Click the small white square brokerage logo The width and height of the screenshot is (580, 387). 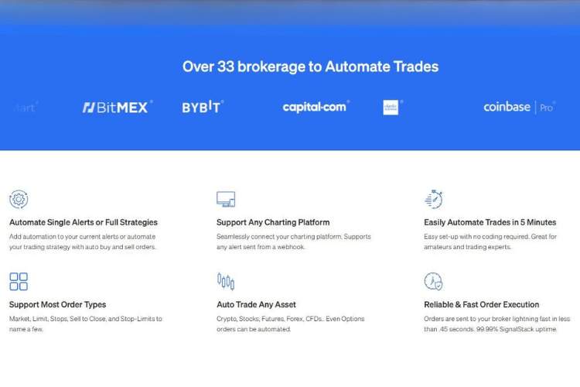tap(391, 107)
